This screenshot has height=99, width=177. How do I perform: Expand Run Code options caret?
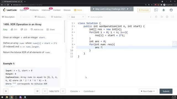(x=154, y=91)
